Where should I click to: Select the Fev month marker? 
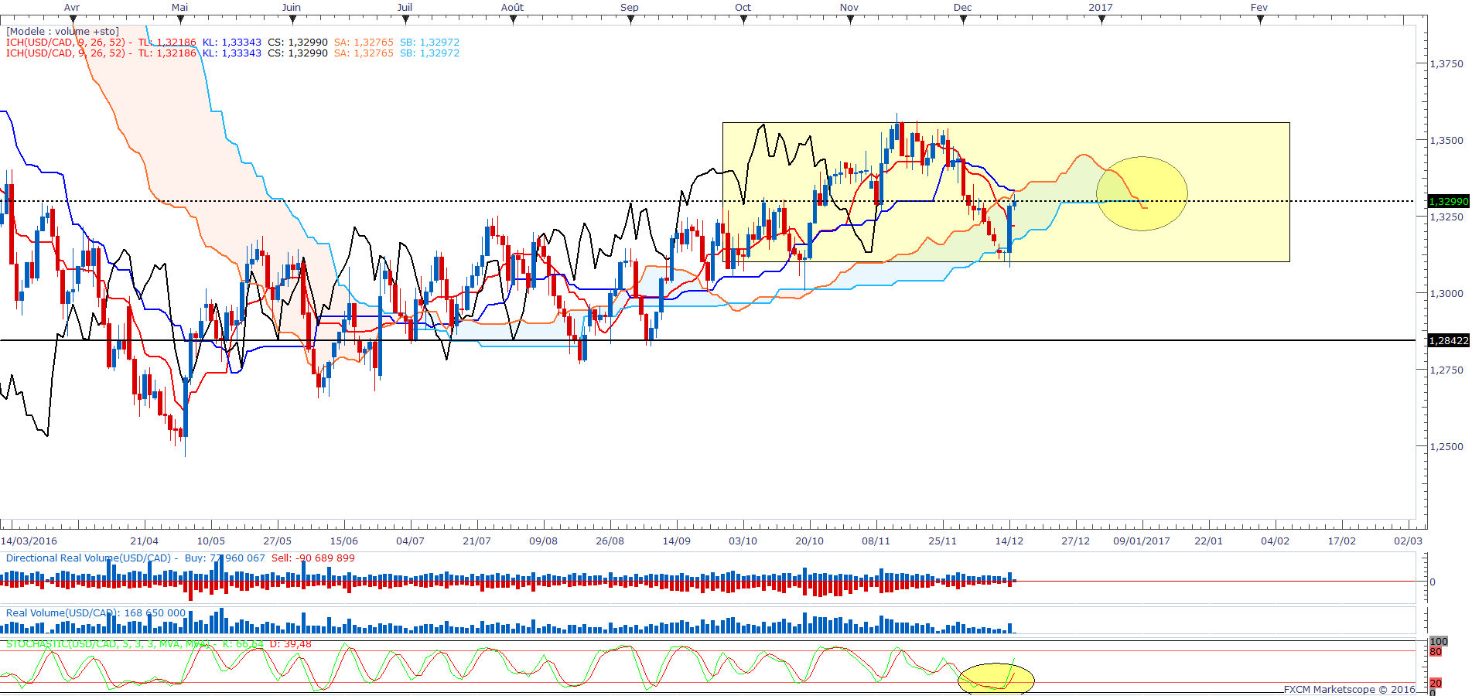point(1259,8)
